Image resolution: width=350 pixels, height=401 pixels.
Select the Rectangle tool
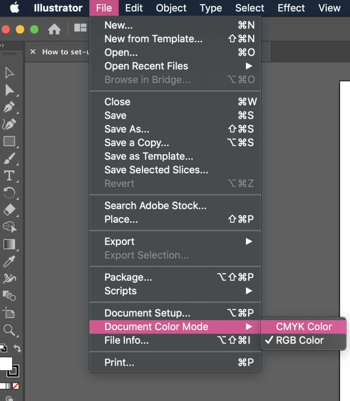coord(10,141)
